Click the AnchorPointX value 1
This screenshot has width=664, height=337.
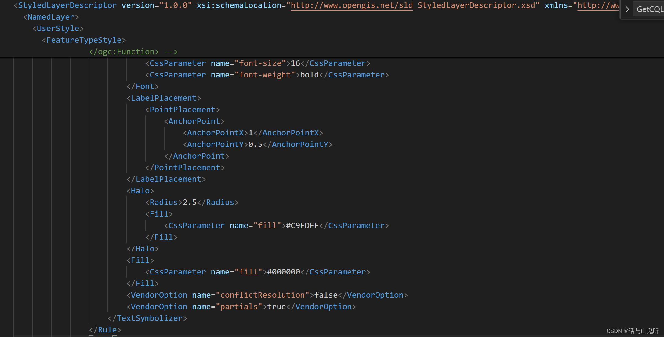point(251,133)
